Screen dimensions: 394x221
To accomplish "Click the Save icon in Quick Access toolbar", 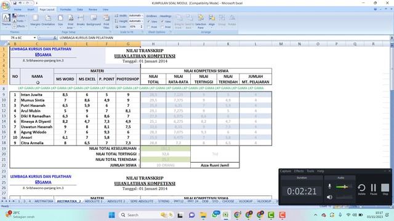I will [15, 3].
